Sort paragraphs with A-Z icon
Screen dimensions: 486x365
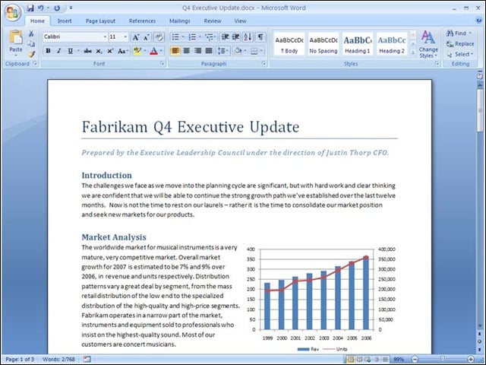pos(248,37)
